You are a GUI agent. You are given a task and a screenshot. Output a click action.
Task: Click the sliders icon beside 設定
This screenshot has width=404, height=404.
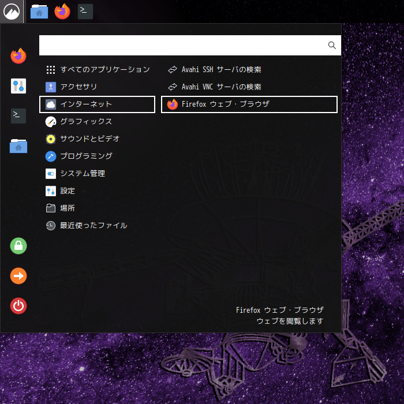point(51,191)
